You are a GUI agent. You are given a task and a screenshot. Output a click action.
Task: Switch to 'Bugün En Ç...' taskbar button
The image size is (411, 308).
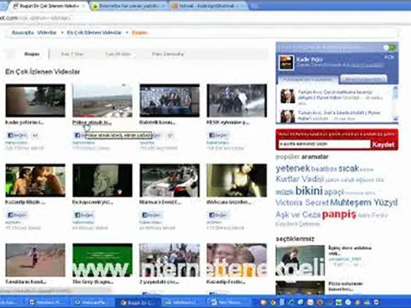pyautogui.click(x=138, y=302)
